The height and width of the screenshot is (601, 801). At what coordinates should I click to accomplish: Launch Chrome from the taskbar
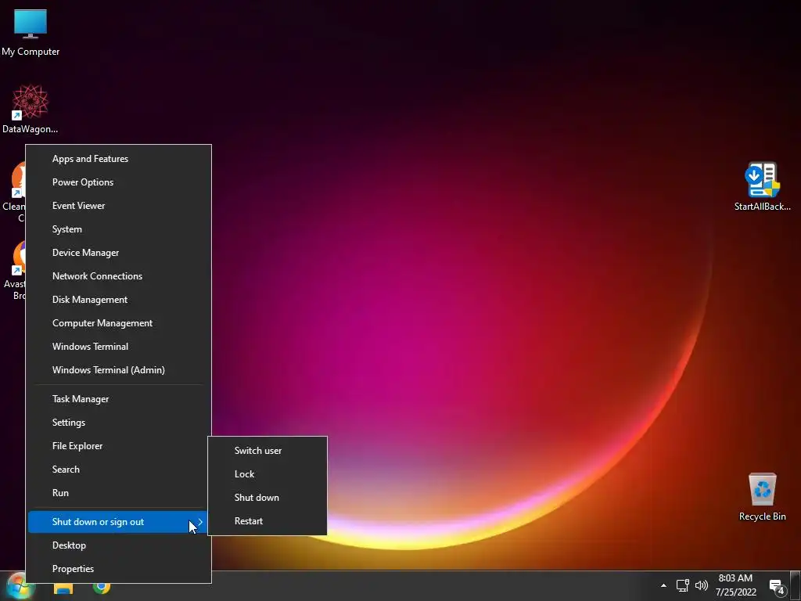click(102, 588)
